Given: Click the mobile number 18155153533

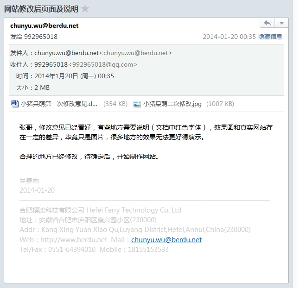Looking at the screenshot, I should pyautogui.click(x=148, y=250).
